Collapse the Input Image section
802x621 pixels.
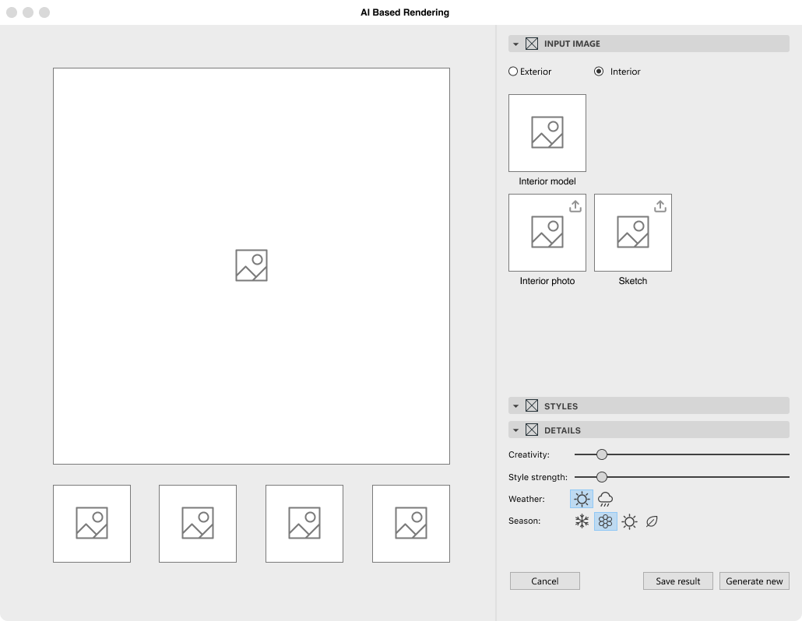click(515, 44)
